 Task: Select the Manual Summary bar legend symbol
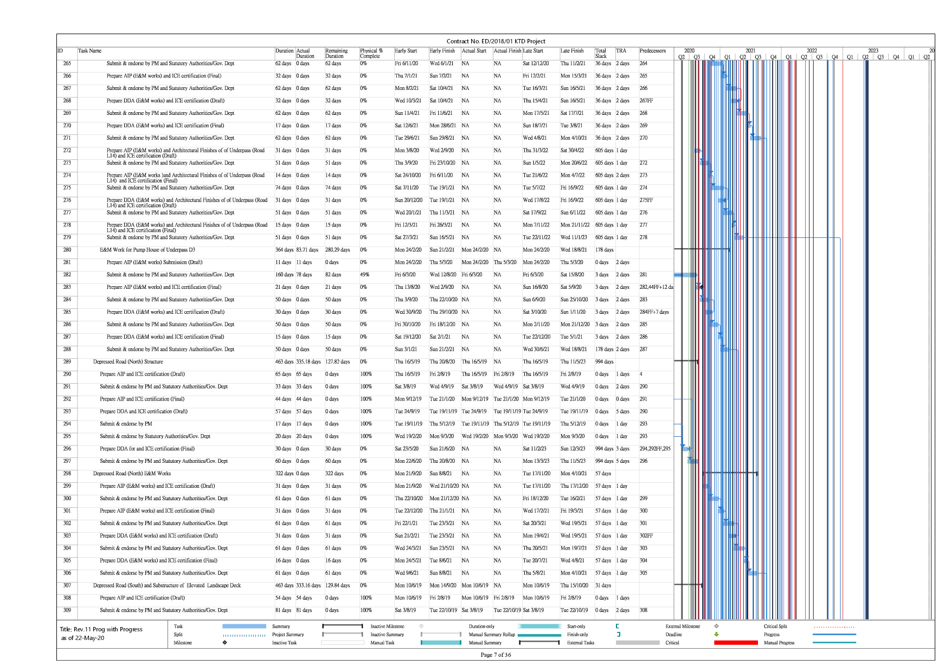539,643
